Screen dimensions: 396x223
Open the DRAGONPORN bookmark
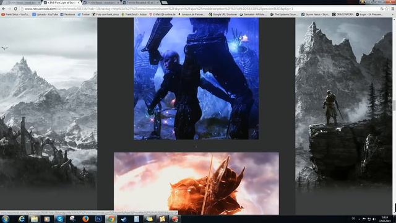(343, 14)
